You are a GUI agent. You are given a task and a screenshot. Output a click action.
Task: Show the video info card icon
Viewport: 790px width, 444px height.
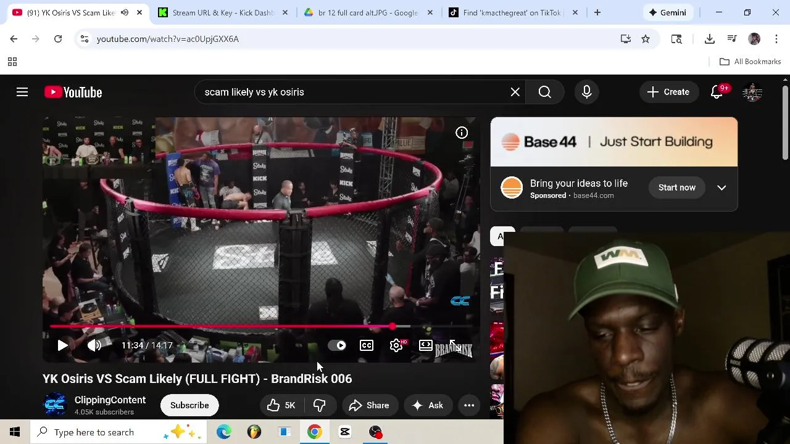[x=462, y=133]
